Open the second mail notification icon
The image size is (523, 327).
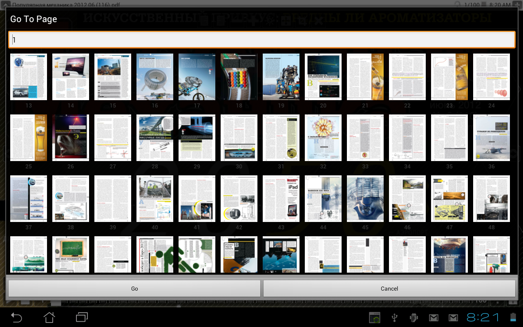click(x=453, y=318)
